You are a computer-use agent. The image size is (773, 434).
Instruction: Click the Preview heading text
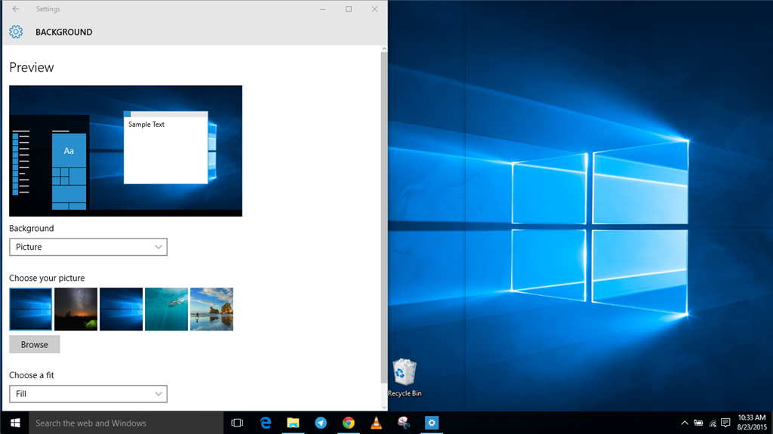(32, 67)
